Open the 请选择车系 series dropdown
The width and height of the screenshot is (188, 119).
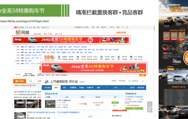[137, 81]
